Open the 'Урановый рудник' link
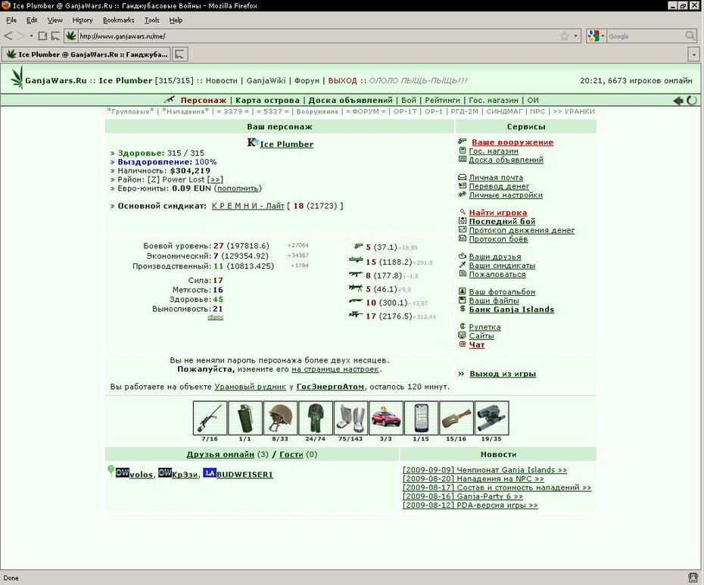704x585 pixels. pyautogui.click(x=250, y=387)
